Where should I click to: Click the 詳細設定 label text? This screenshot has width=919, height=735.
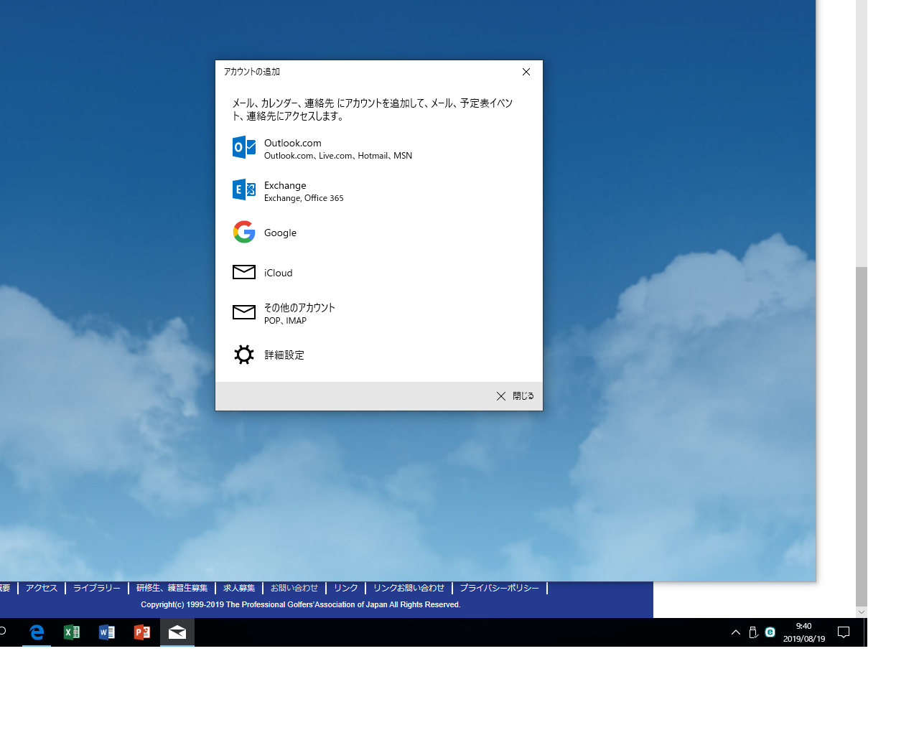284,355
